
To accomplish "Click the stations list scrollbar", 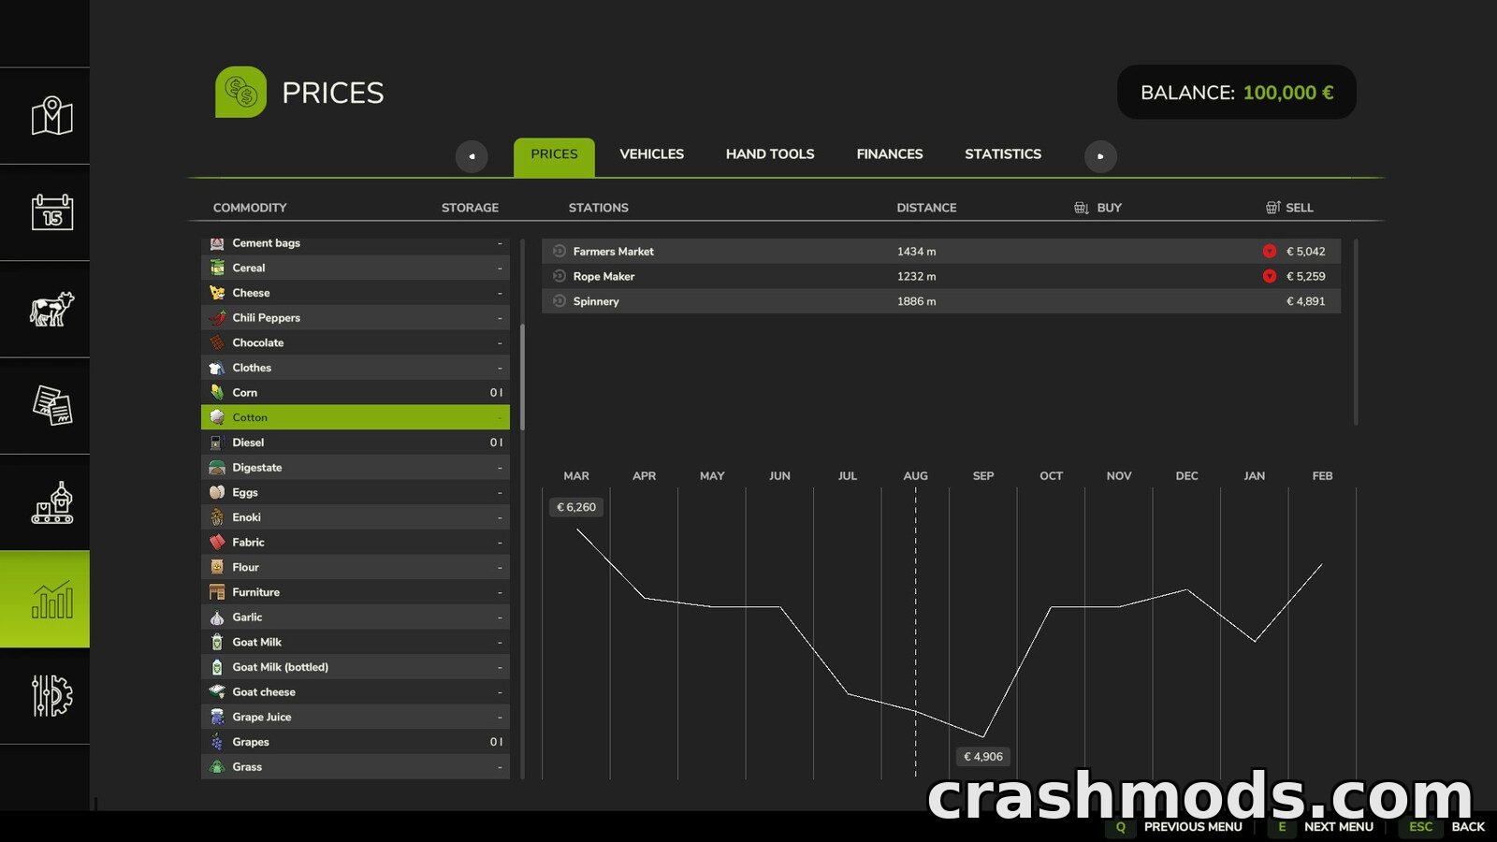I will click(1356, 332).
